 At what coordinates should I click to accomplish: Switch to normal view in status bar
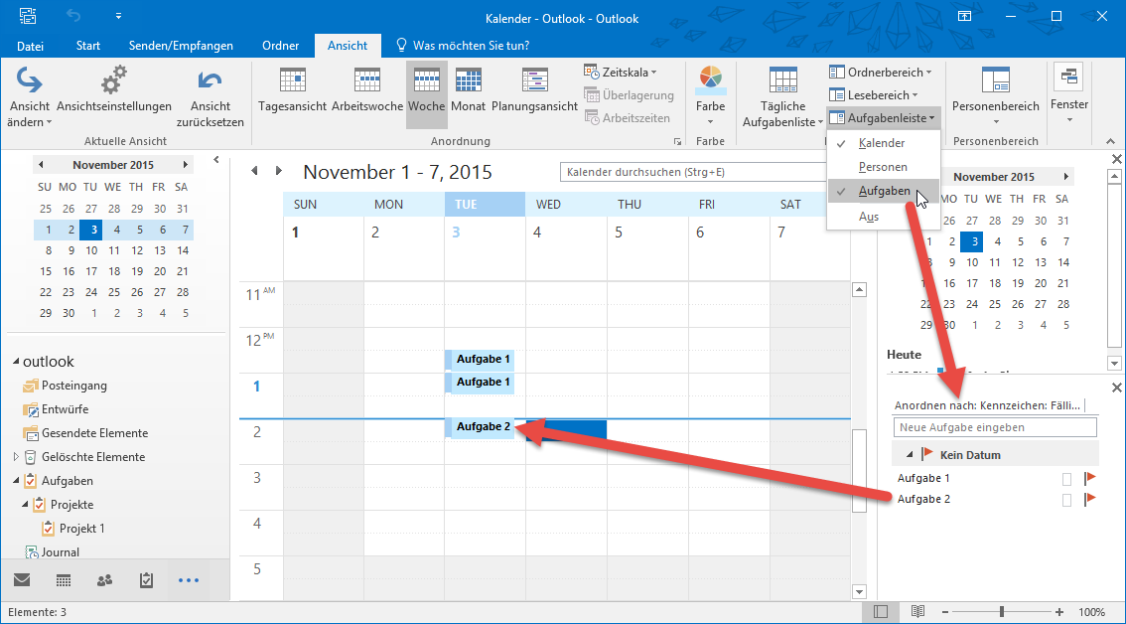881,612
